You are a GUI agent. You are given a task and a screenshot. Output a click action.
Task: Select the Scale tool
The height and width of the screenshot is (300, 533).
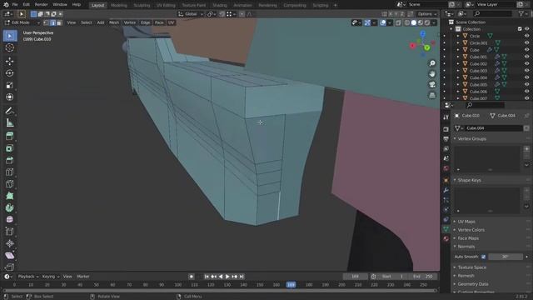click(x=9, y=85)
